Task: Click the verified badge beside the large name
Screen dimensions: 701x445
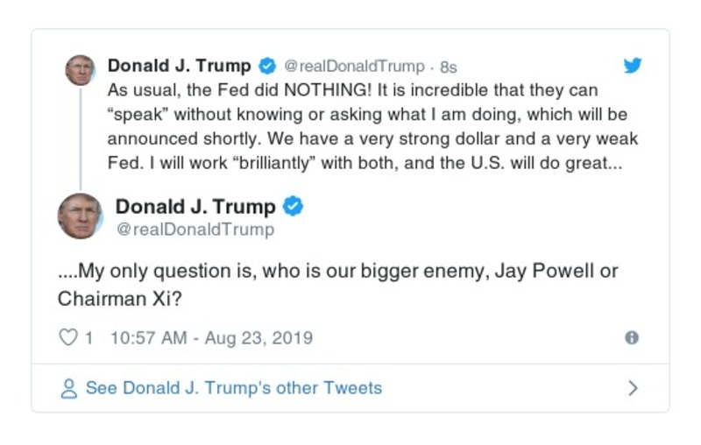Action: pyautogui.click(x=294, y=207)
